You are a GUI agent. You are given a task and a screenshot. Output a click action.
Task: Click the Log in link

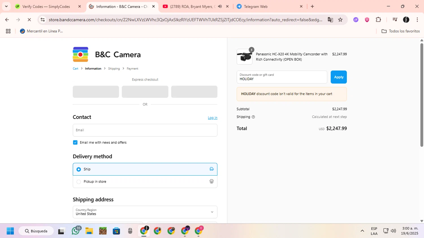213,118
